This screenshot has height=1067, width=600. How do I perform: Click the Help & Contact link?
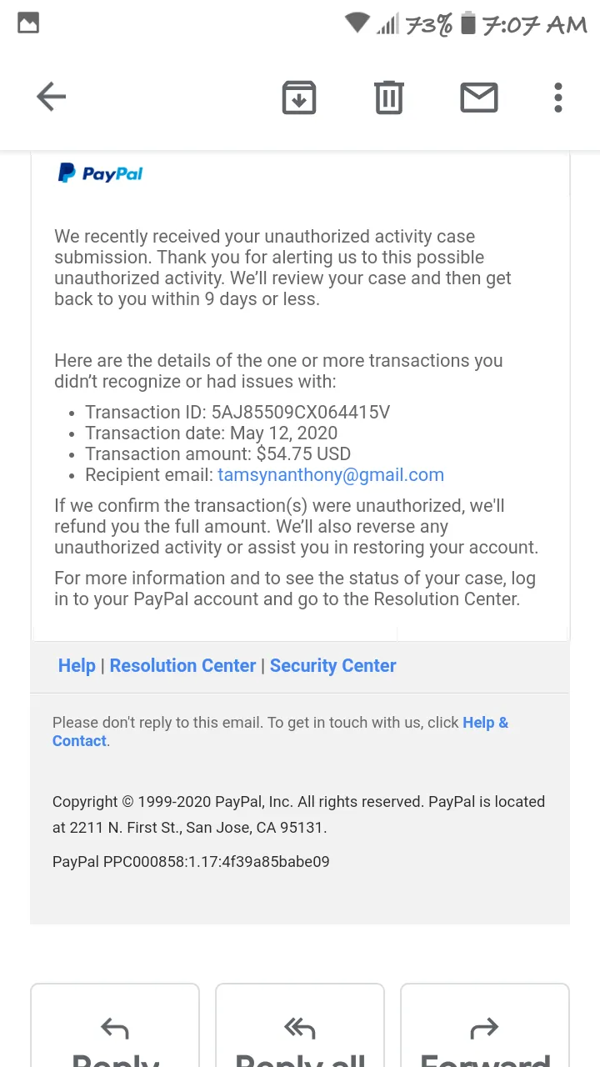[280, 731]
